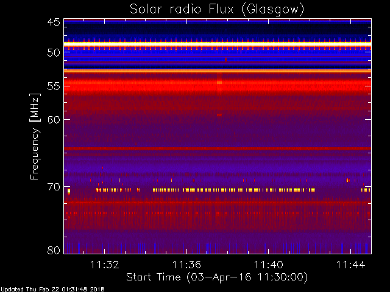
Task: Click the 11:36 time tick label
Action: point(186,265)
